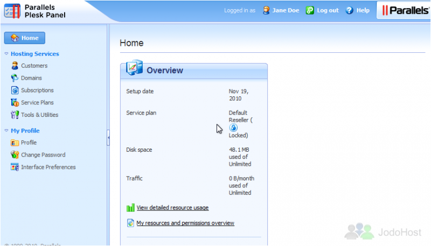Click the Parallels Plesk Panel logo icon
This screenshot has width=431, height=246.
coord(12,11)
